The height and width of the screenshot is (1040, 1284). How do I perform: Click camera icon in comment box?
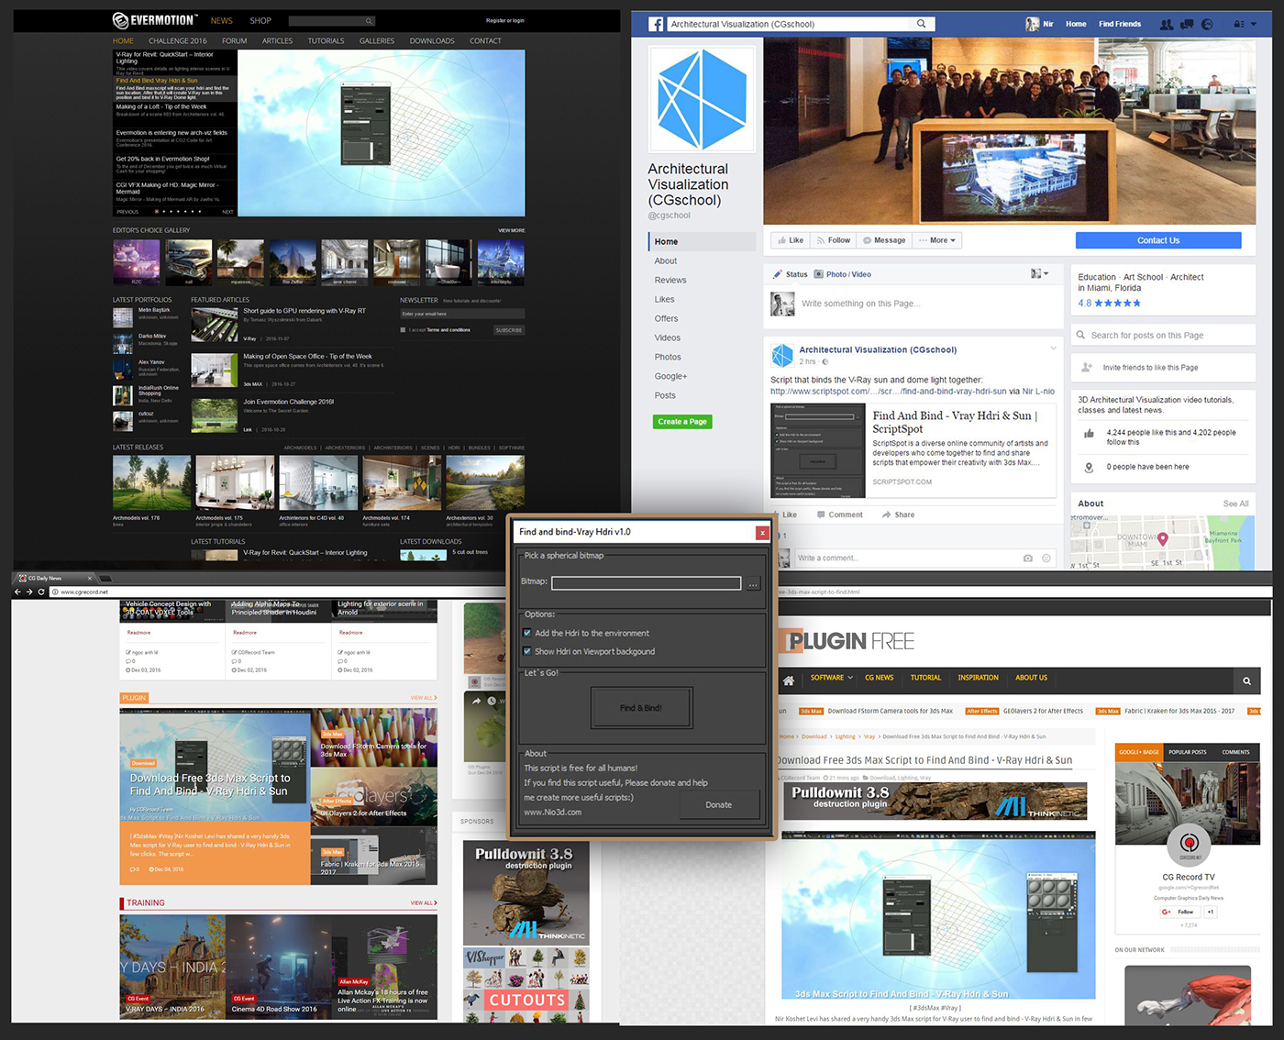pos(1028,558)
